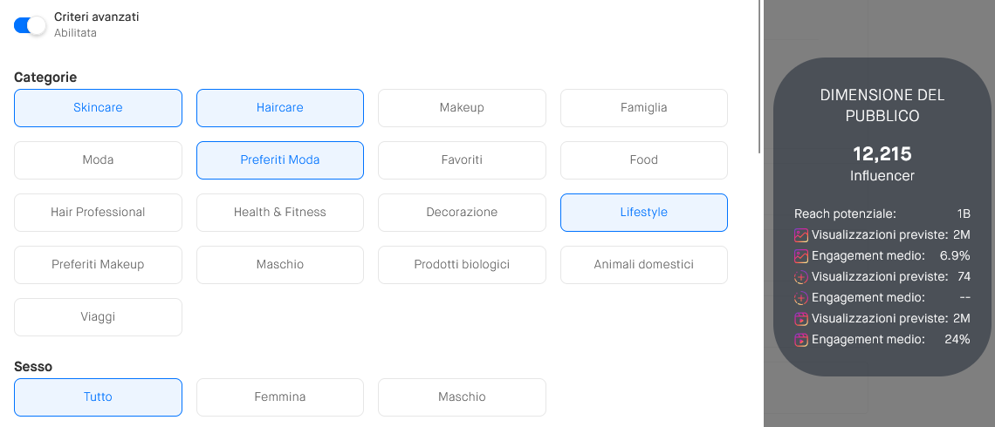
Task: Choose the Famiglia category
Action: click(x=644, y=108)
